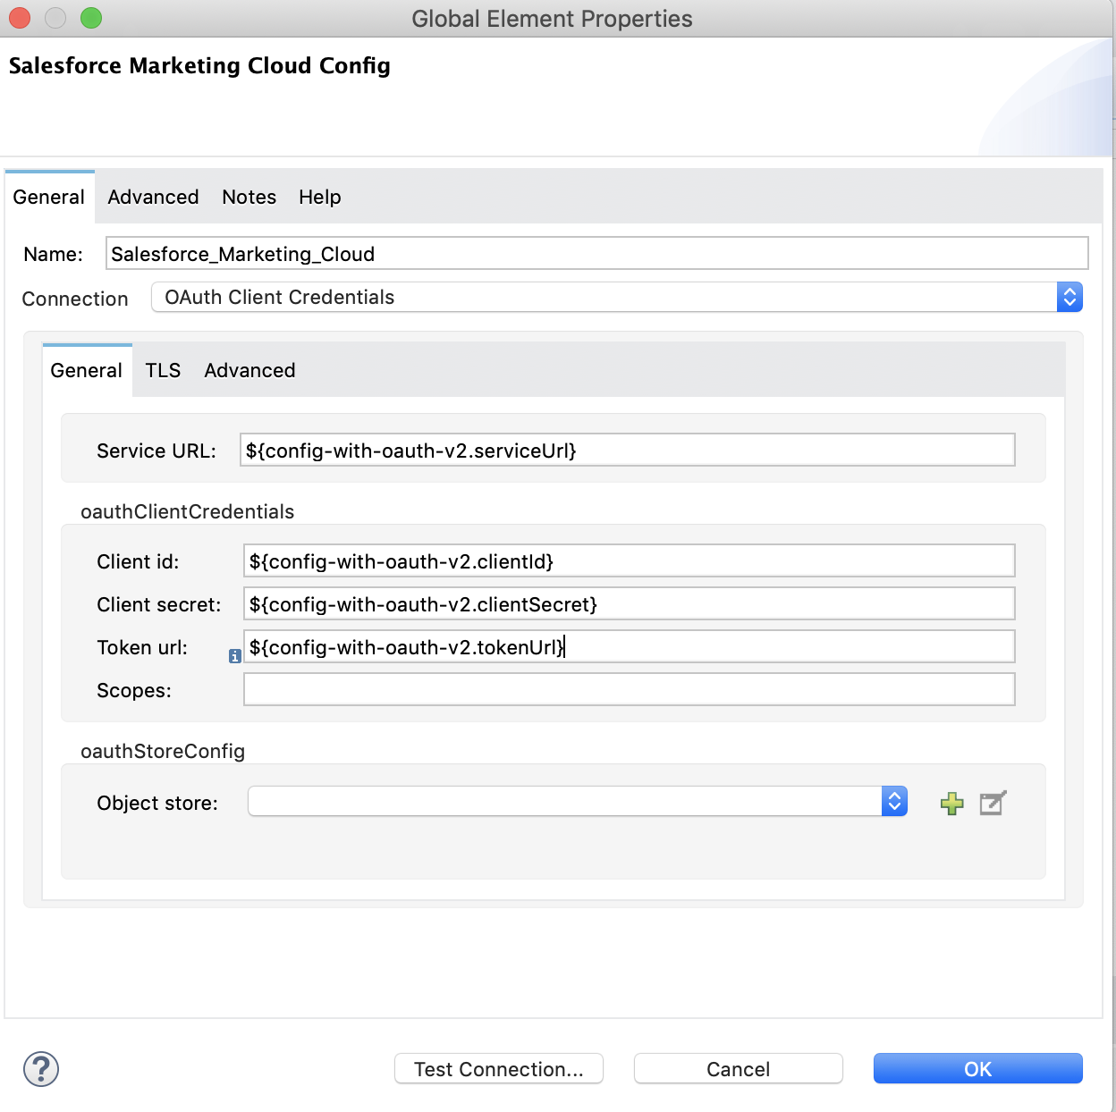The image size is (1116, 1112).
Task: Click the OK button to save configuration
Action: [x=977, y=1068]
